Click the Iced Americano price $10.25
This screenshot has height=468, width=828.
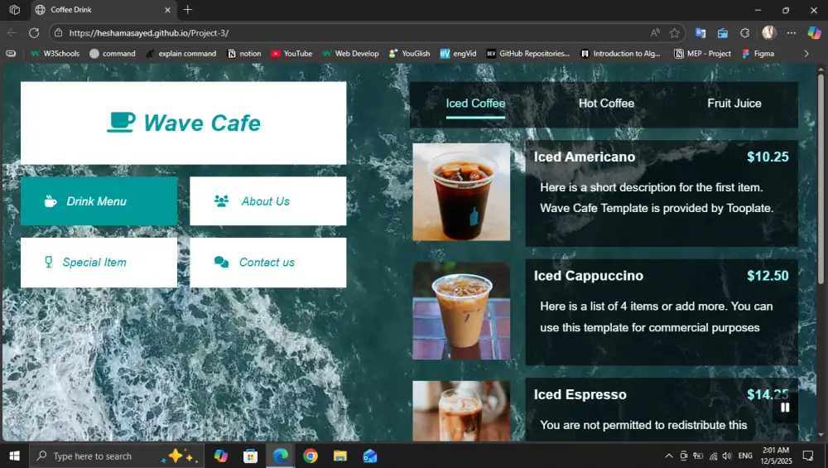point(768,157)
